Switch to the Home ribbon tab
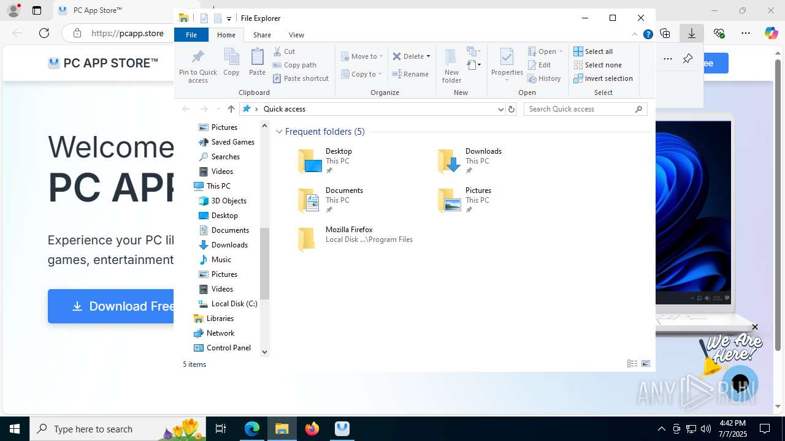The height and width of the screenshot is (441, 785). (x=226, y=35)
